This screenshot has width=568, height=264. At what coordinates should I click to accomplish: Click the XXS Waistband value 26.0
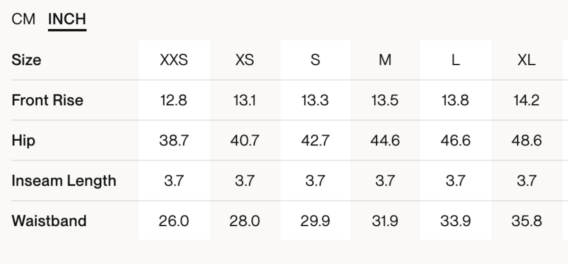pos(174,221)
